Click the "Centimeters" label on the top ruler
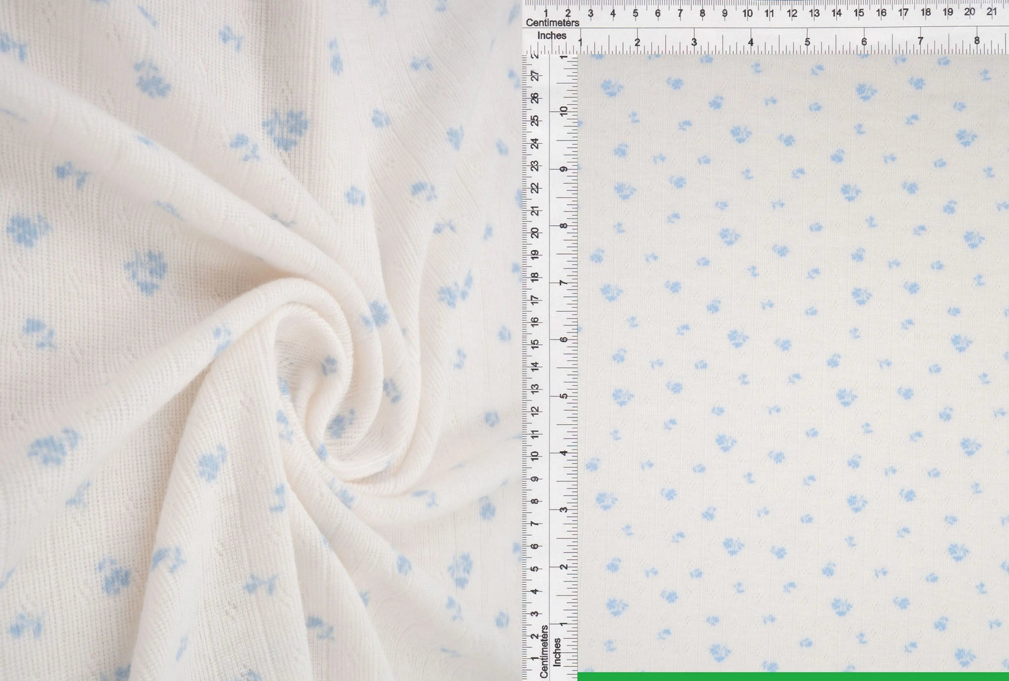The width and height of the screenshot is (1009, 681). (x=552, y=23)
